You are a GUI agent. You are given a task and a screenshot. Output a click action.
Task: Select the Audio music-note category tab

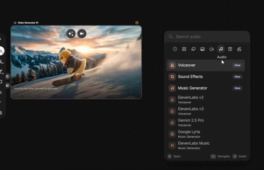click(x=221, y=49)
